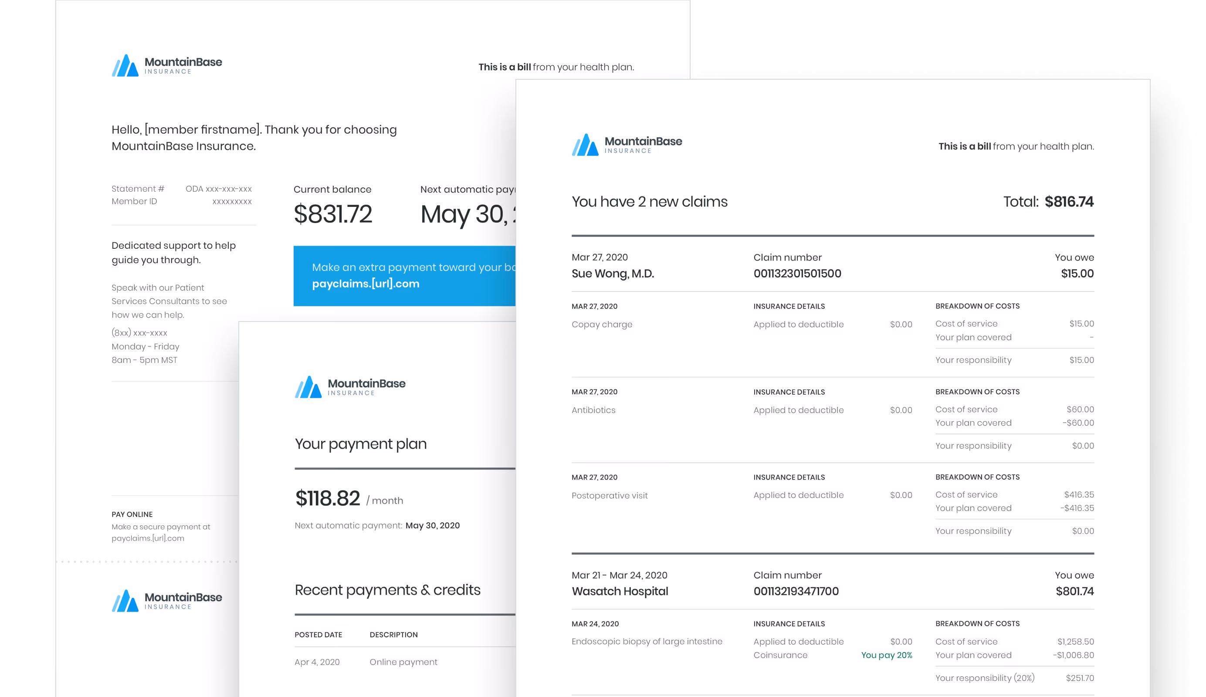Viewport: 1206px width, 697px height.
Task: Click MountainBase logo atop first bill page
Action: pos(166,65)
